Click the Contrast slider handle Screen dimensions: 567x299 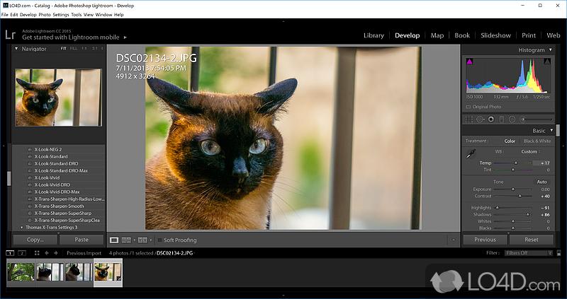(x=520, y=197)
